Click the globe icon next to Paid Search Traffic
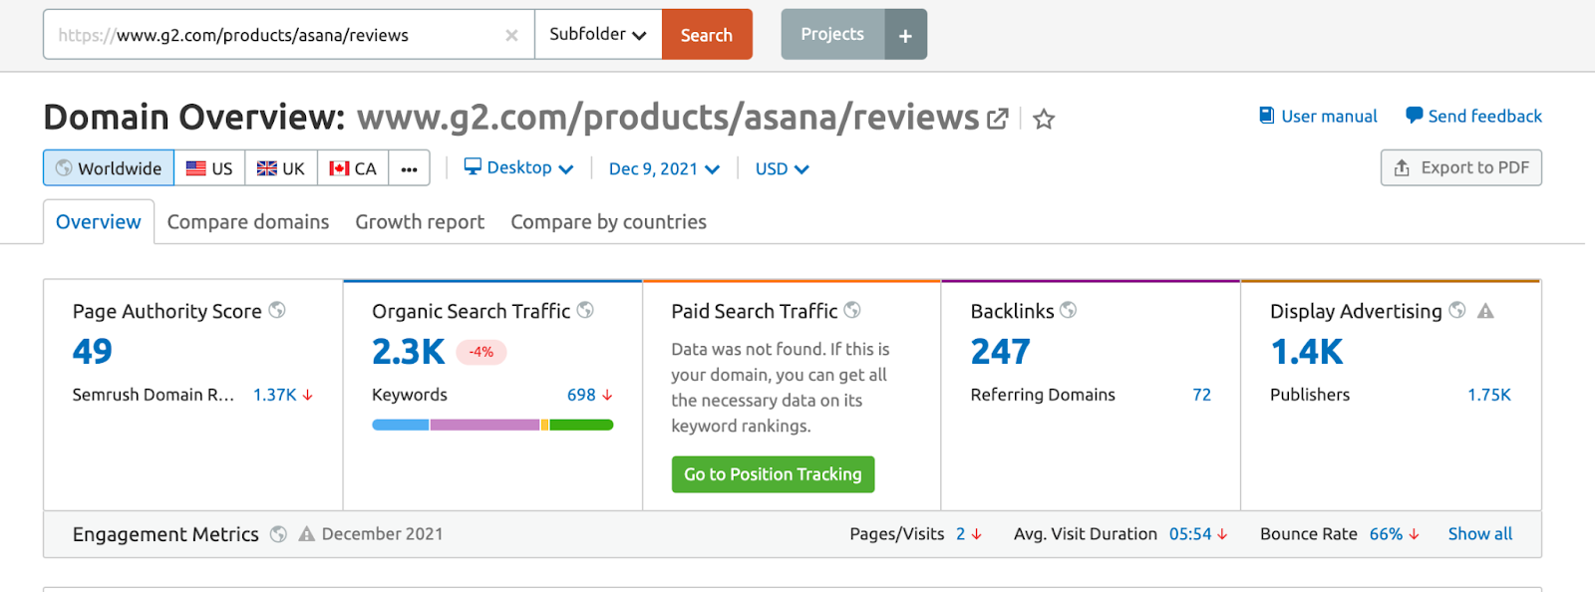The image size is (1595, 592). click(x=852, y=310)
